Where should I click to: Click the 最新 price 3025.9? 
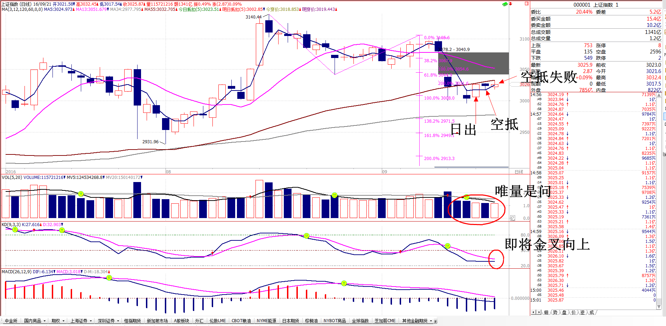tap(585, 65)
